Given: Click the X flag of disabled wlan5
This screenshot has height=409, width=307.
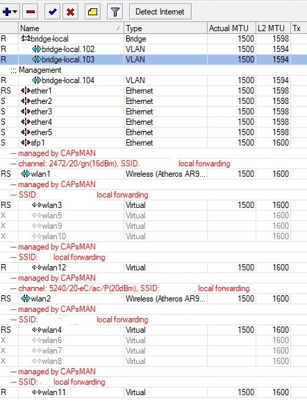Looking at the screenshot, I should point(3,216).
